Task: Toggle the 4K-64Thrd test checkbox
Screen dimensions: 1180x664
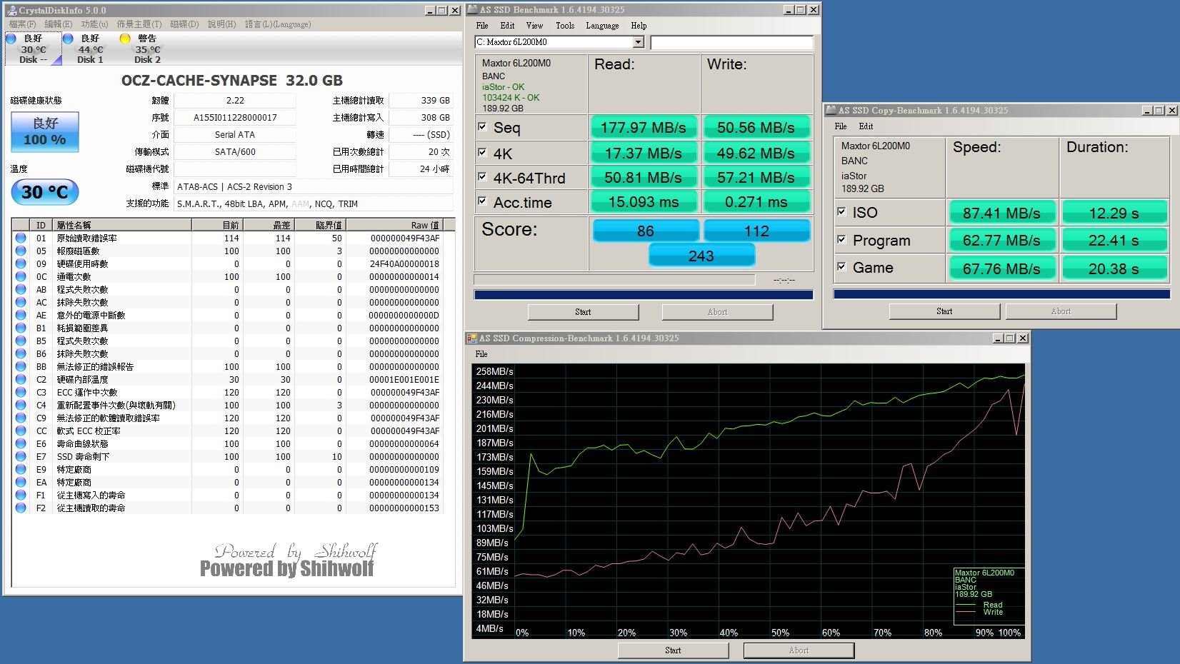Action: 482,176
